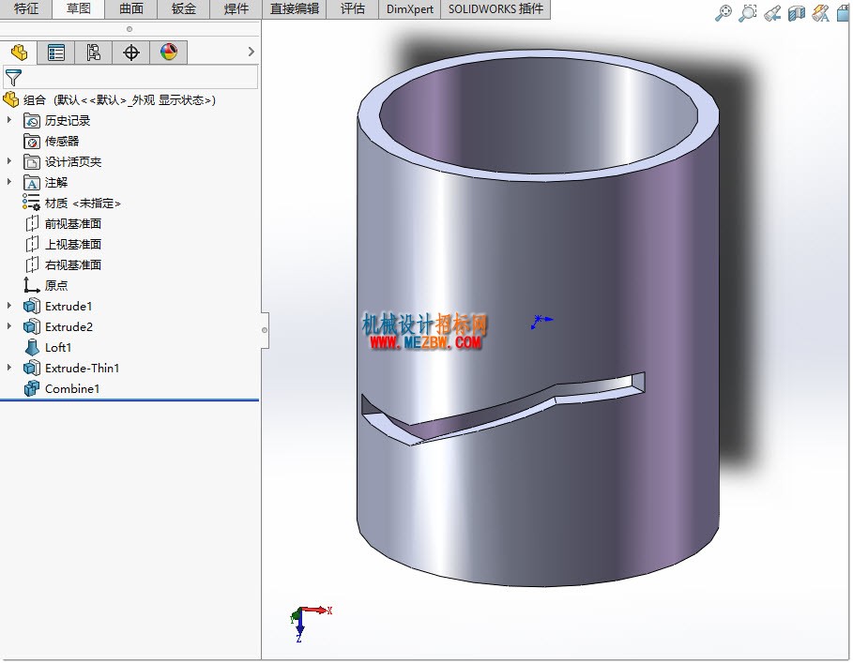Select the Combine1 feature label

[72, 389]
